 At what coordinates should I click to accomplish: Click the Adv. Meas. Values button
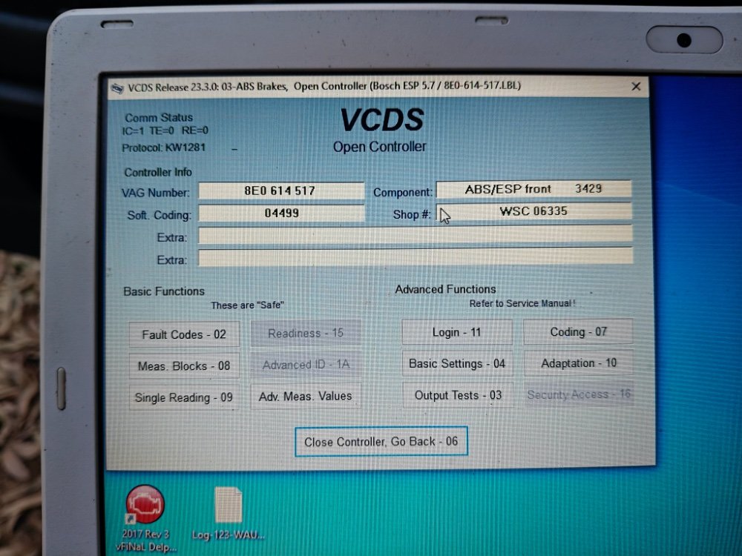(x=306, y=396)
